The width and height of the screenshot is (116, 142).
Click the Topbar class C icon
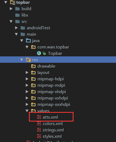(39, 53)
